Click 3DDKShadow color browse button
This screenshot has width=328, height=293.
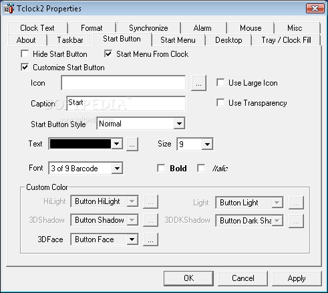[x=296, y=221]
